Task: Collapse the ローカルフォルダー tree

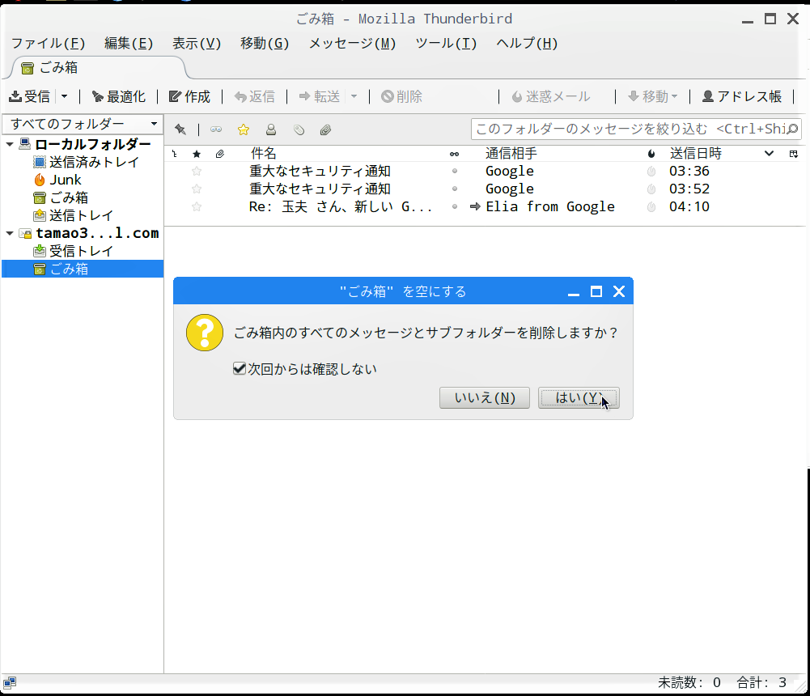Action: pos(10,145)
